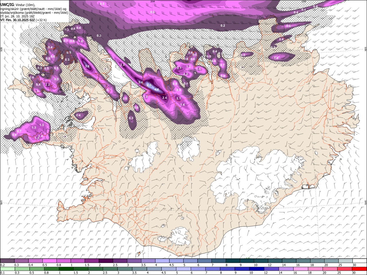Pick the pale green rain swatch between 0.1 and 0.3
Image resolution: width=367 pixels, height=275 pixels.
[x=7, y=269]
